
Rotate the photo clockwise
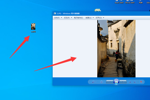(x=135, y=82)
